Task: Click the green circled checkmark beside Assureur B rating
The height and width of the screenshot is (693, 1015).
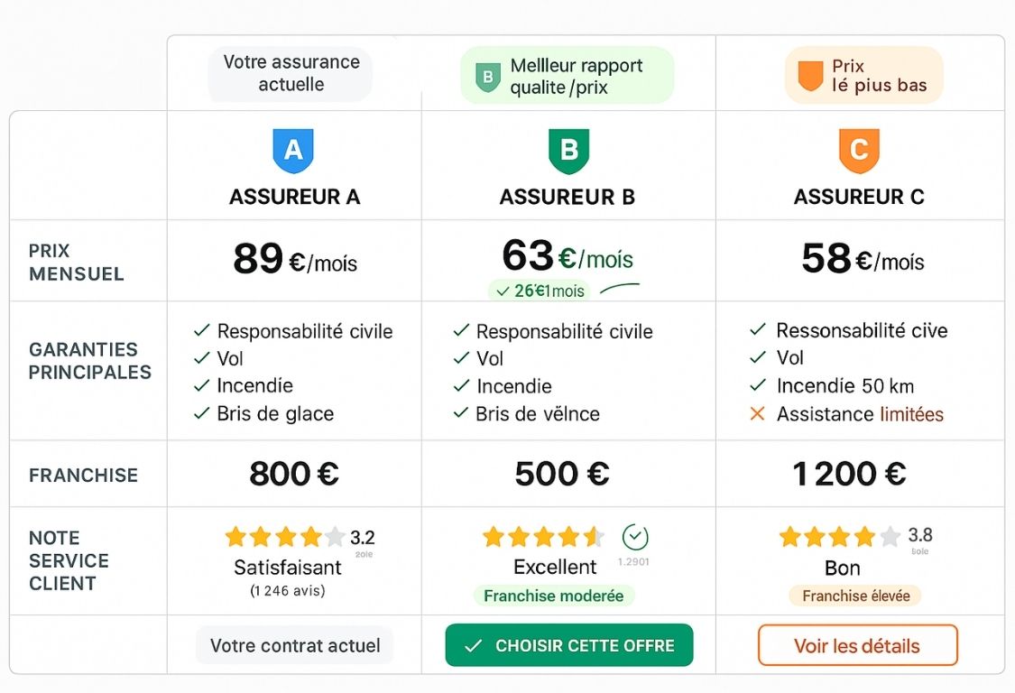Action: [x=637, y=535]
